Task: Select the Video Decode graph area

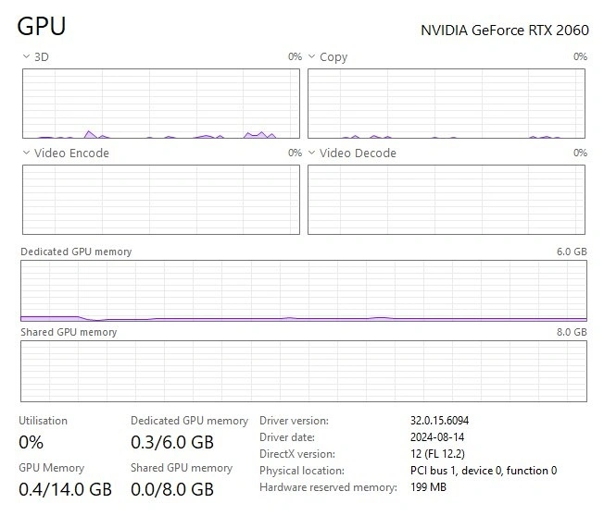Action: pyautogui.click(x=447, y=199)
